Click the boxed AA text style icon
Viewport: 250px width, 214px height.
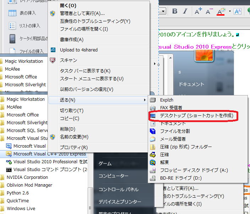238,11
